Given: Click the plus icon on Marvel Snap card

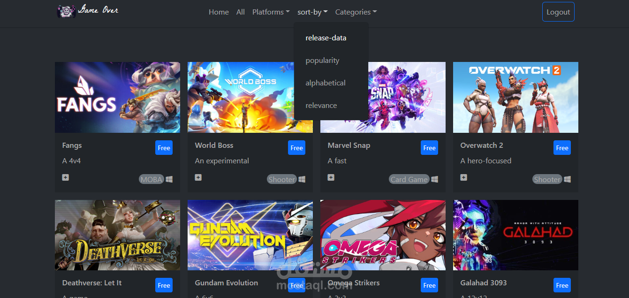Looking at the screenshot, I should [x=331, y=177].
